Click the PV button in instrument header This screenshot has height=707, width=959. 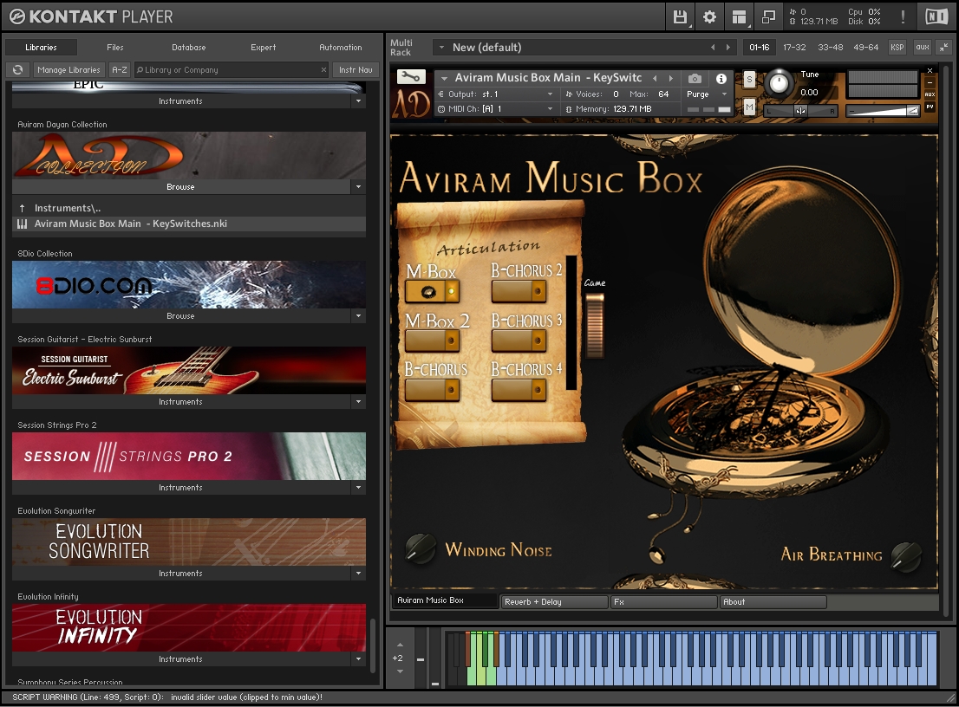point(930,107)
